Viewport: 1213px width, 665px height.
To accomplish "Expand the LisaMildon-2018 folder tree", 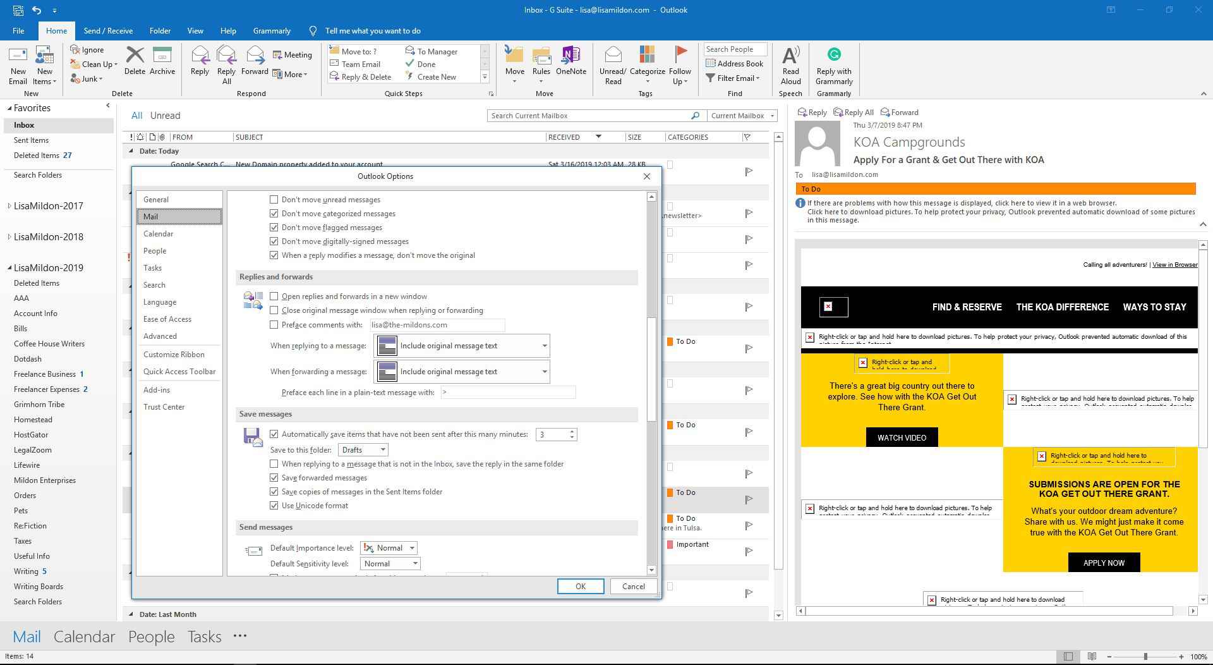I will pos(9,237).
